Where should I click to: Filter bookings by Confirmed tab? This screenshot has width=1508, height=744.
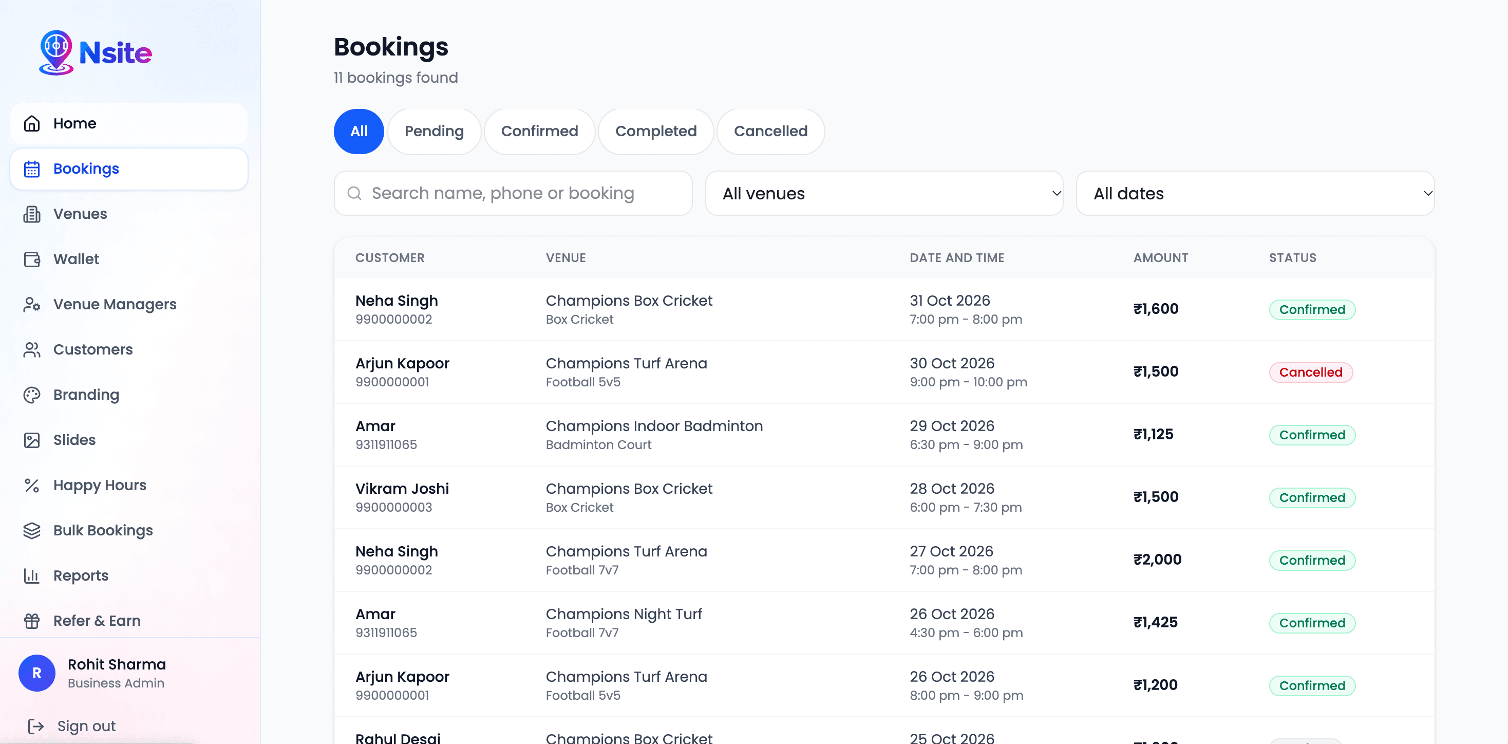point(539,131)
